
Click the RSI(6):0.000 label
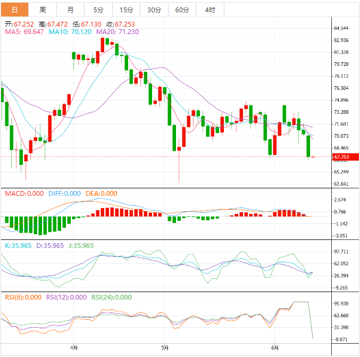point(23,297)
